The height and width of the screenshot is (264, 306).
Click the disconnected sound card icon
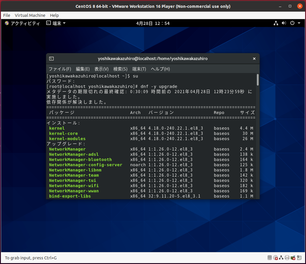point(293,258)
